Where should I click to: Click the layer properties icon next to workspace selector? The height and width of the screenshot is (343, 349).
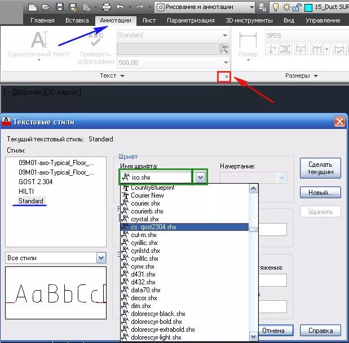(262, 7)
